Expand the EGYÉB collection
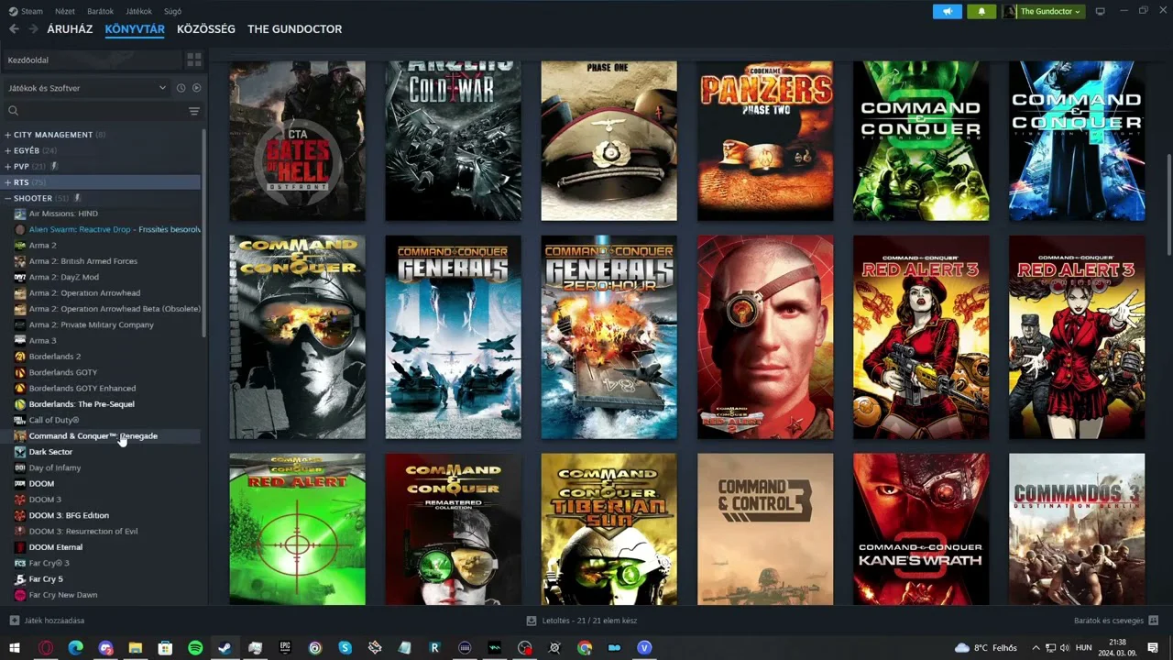The width and height of the screenshot is (1173, 660). click(x=8, y=150)
